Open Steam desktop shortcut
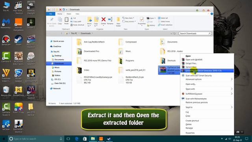This screenshot has width=252, height=142. click(19, 40)
